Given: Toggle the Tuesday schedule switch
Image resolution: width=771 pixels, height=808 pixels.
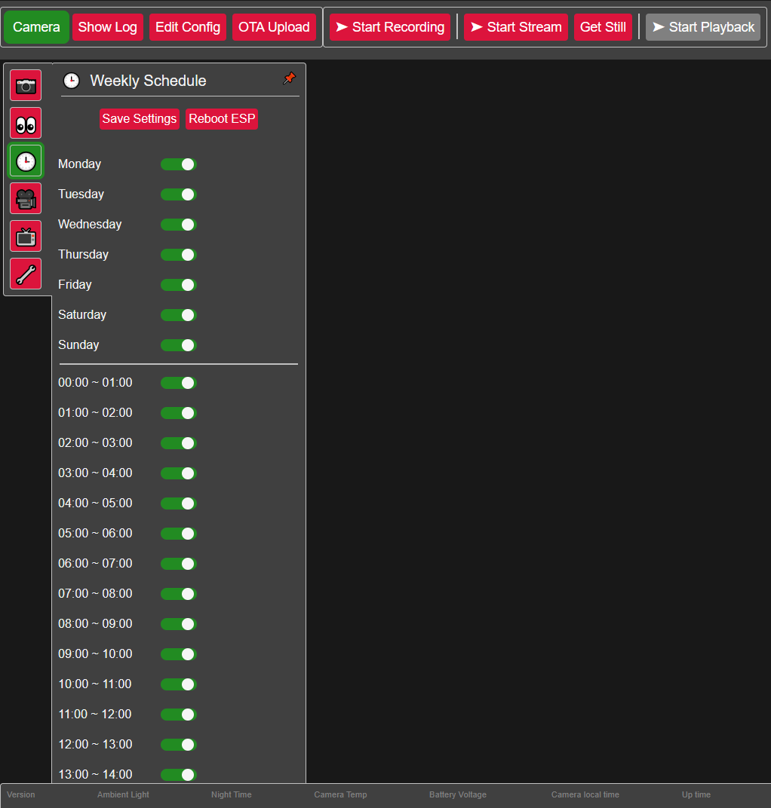Looking at the screenshot, I should click(179, 194).
